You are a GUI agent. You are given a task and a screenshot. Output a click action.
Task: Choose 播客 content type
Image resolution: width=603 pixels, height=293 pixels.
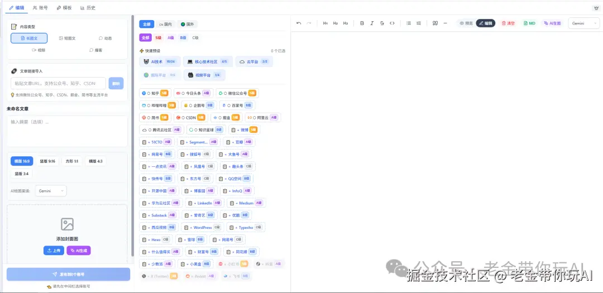96,50
